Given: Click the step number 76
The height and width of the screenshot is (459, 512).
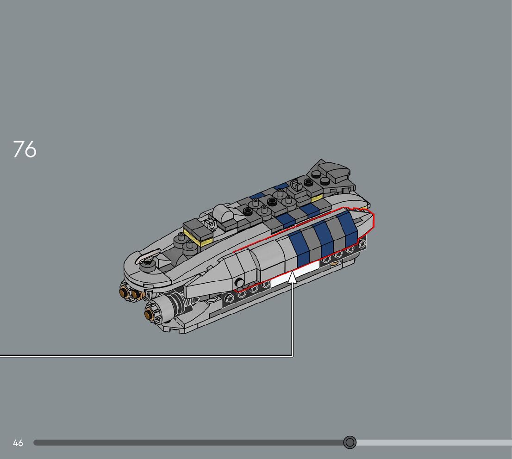Looking at the screenshot, I should 25,149.
